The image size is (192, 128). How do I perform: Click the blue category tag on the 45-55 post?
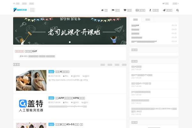point(51,124)
